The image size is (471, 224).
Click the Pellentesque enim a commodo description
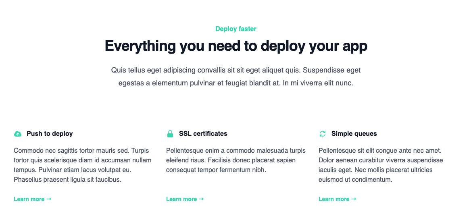(235, 160)
